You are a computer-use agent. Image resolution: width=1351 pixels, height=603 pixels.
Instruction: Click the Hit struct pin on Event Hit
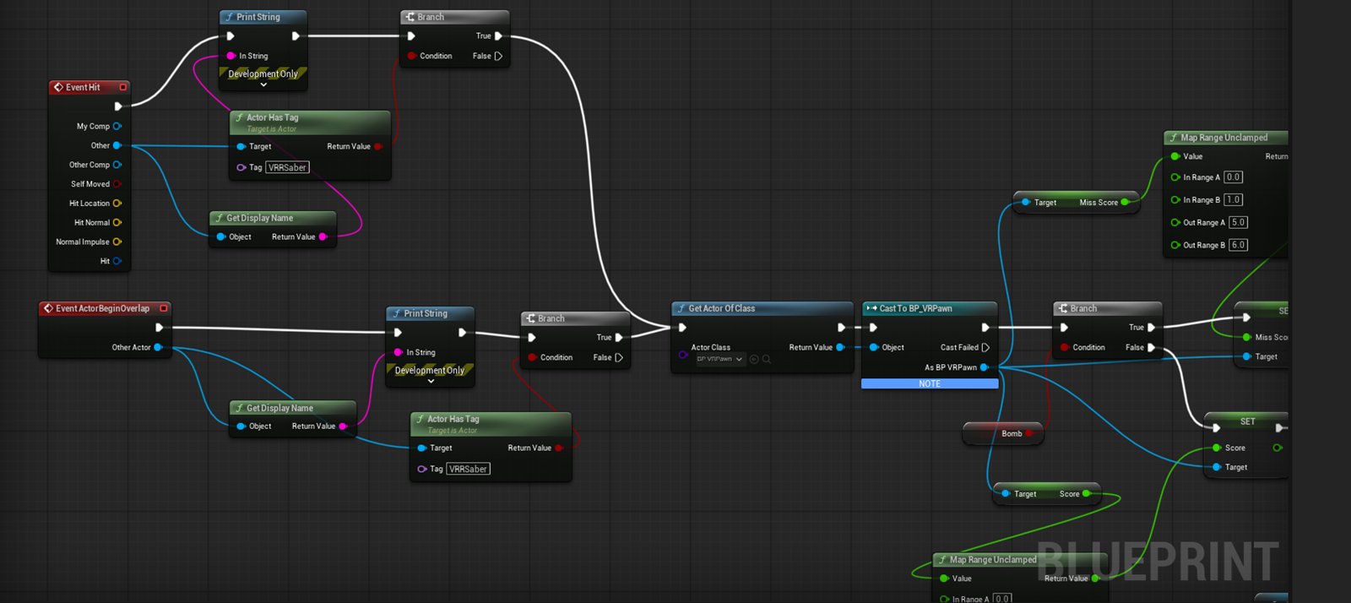pos(117,261)
